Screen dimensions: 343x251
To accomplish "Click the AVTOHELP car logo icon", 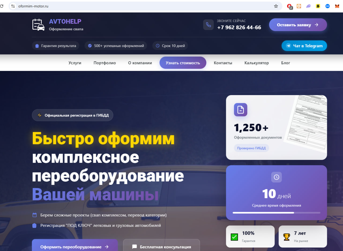I will [x=38, y=24].
